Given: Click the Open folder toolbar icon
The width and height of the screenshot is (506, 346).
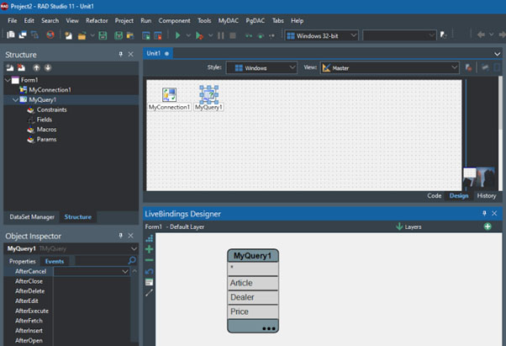Looking at the screenshot, I should pos(82,35).
